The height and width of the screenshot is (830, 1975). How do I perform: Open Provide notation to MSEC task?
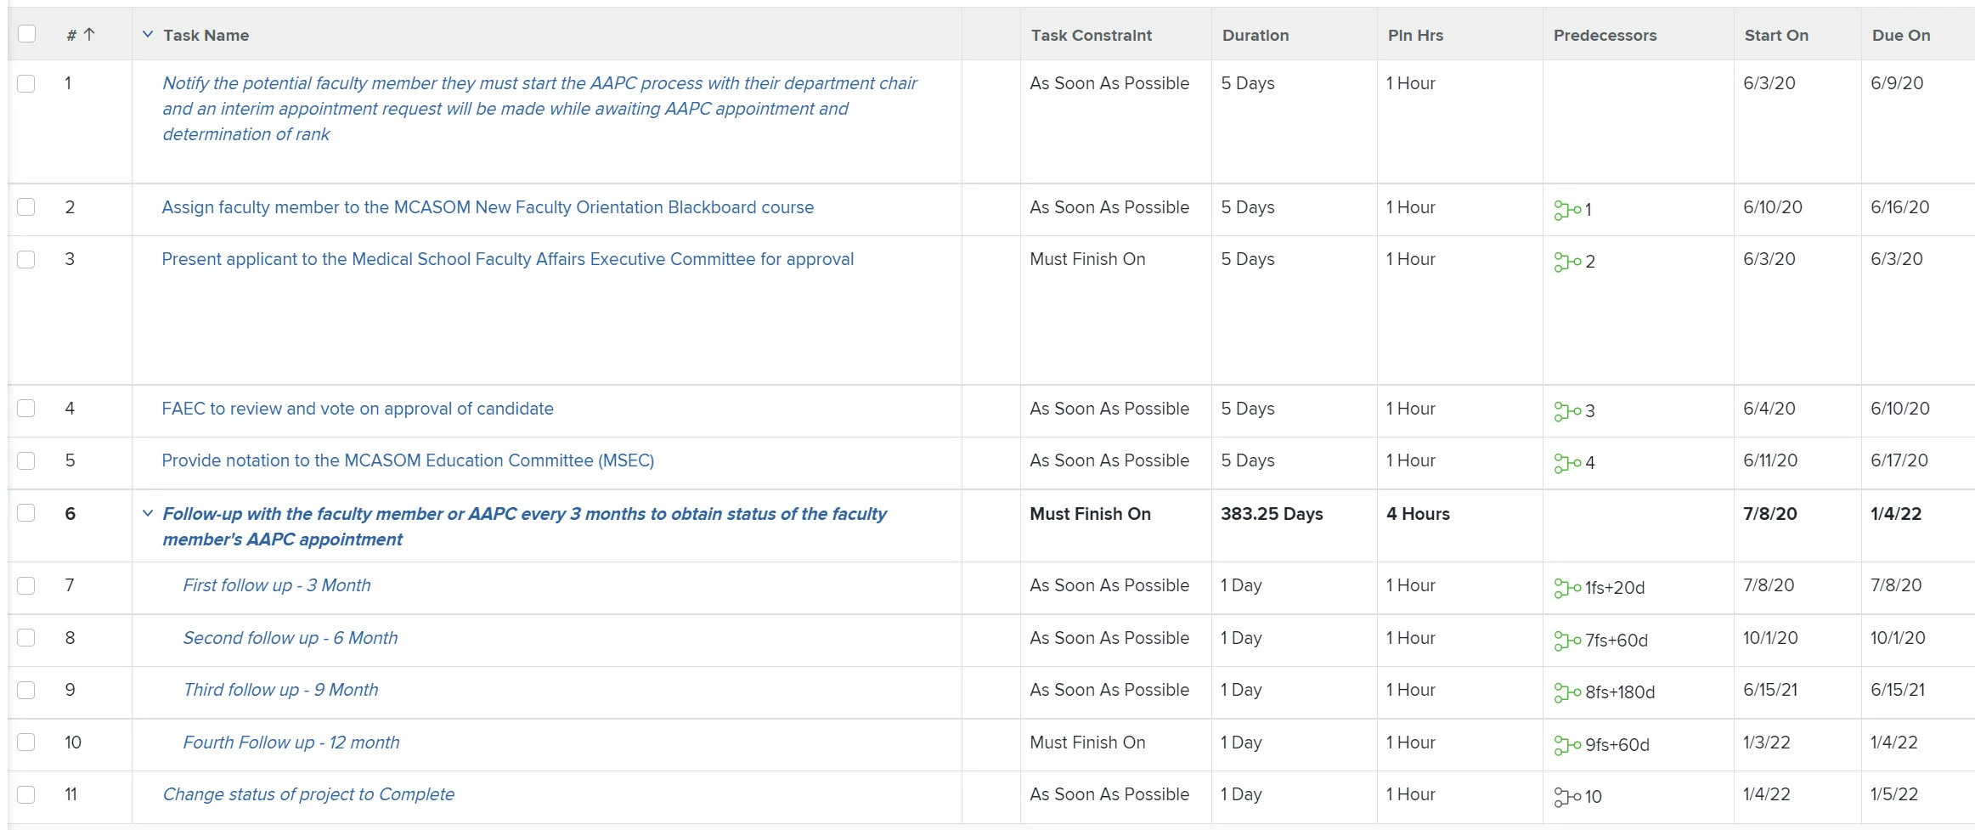tap(408, 460)
